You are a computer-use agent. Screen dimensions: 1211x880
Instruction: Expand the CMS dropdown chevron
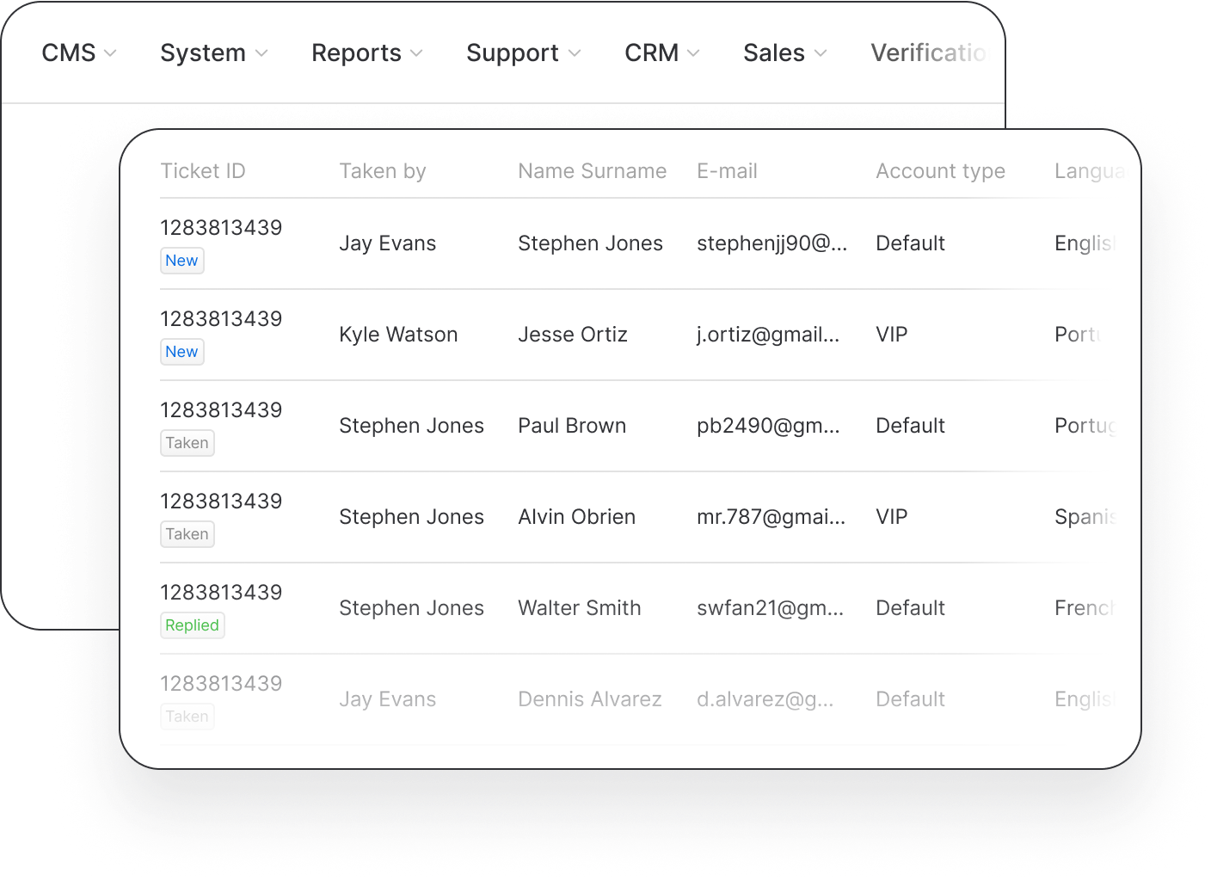[110, 53]
